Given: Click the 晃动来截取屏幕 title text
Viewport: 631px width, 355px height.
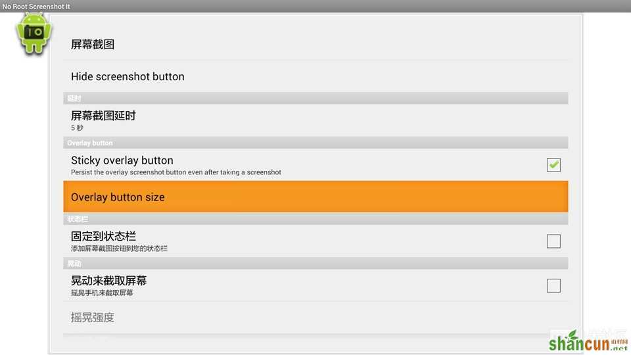Looking at the screenshot, I should point(108,281).
